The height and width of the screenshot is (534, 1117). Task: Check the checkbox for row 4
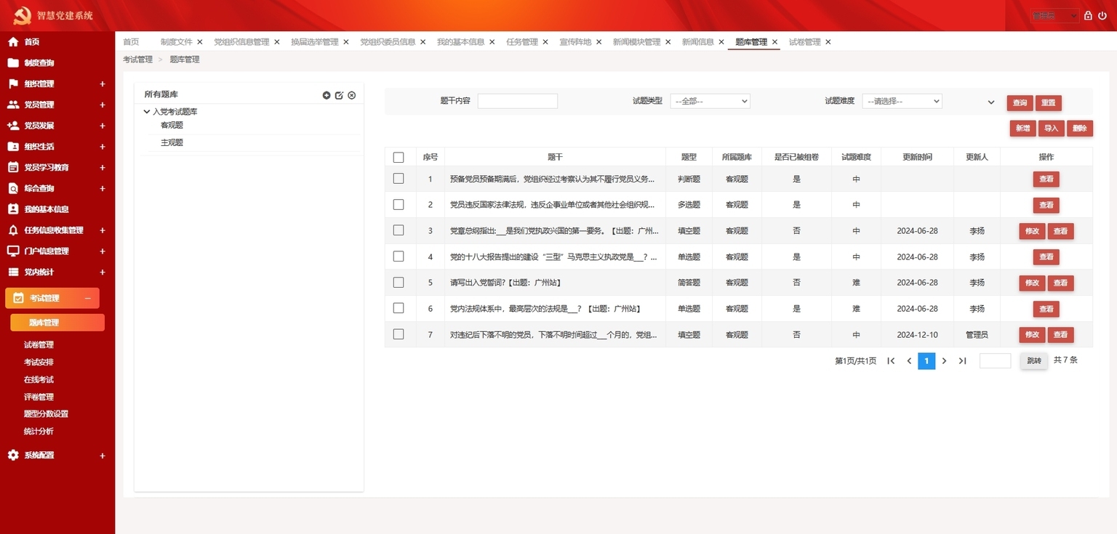(x=399, y=256)
